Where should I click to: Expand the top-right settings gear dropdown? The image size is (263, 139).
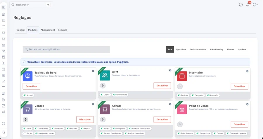(255, 5)
